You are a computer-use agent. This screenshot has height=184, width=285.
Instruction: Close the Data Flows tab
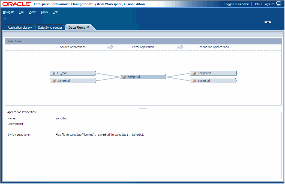coord(88,27)
